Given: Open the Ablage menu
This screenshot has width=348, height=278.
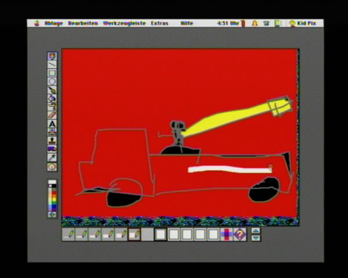Looking at the screenshot, I should pyautogui.click(x=54, y=24).
